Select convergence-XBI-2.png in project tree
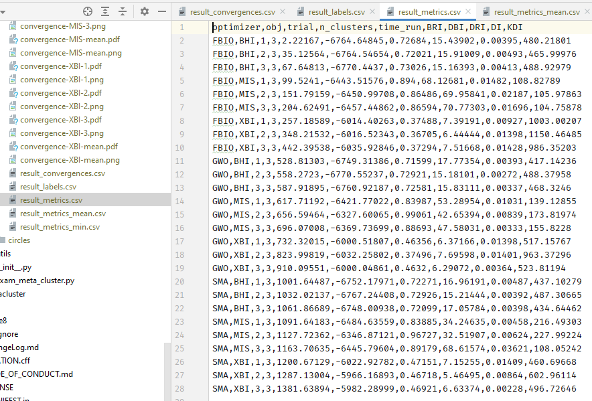 62,106
